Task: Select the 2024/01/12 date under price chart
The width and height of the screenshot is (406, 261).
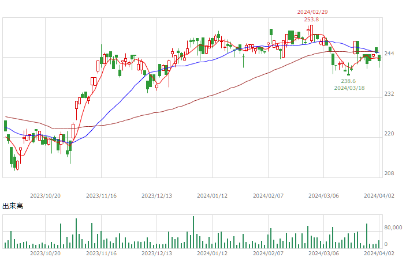Action: pos(212,196)
